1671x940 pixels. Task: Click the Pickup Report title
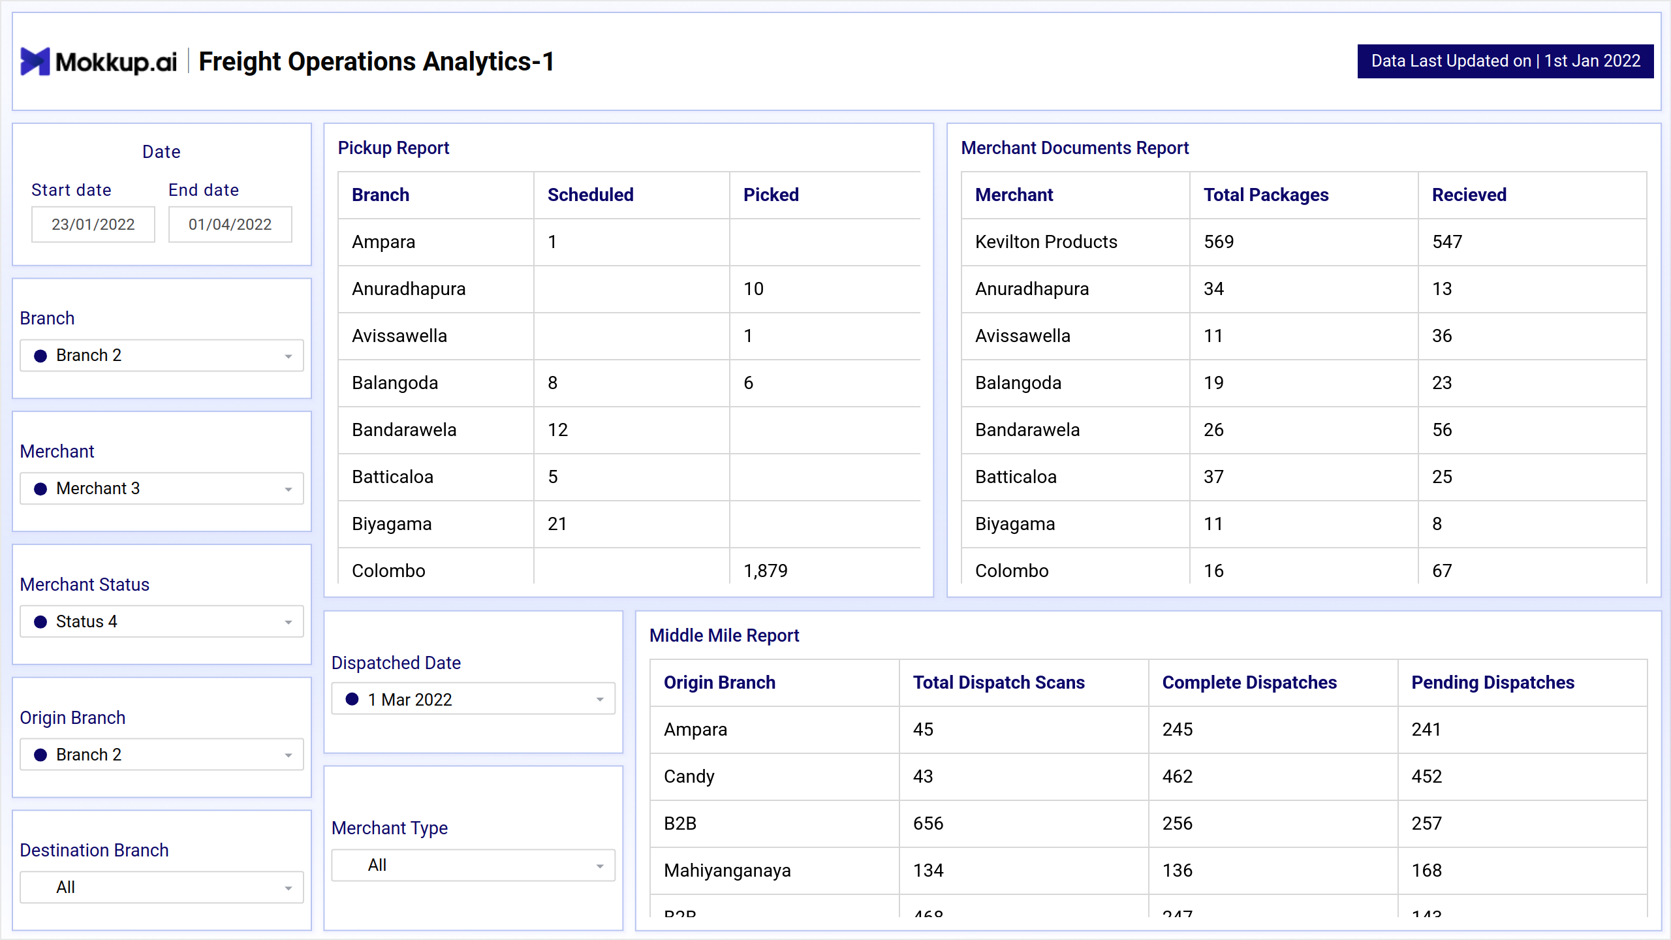coord(394,148)
